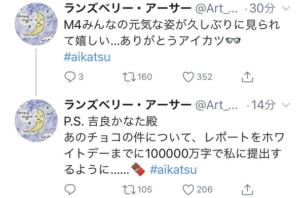Viewport: 304px width, 198px height.
Task: Open the chevron menu on the 30分 tweet
Action: point(286,9)
